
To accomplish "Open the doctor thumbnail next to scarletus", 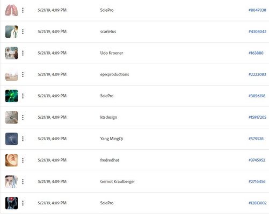I will click(x=11, y=32).
